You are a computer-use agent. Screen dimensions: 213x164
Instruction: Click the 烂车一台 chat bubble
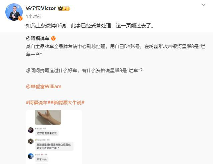pos(42,159)
